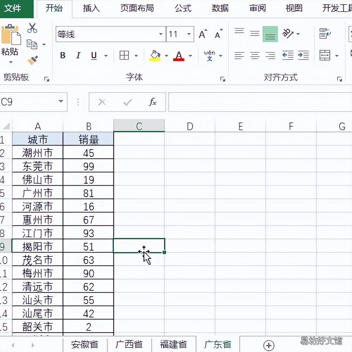
Task: Open font settings dialog launcher
Action: tap(222, 79)
